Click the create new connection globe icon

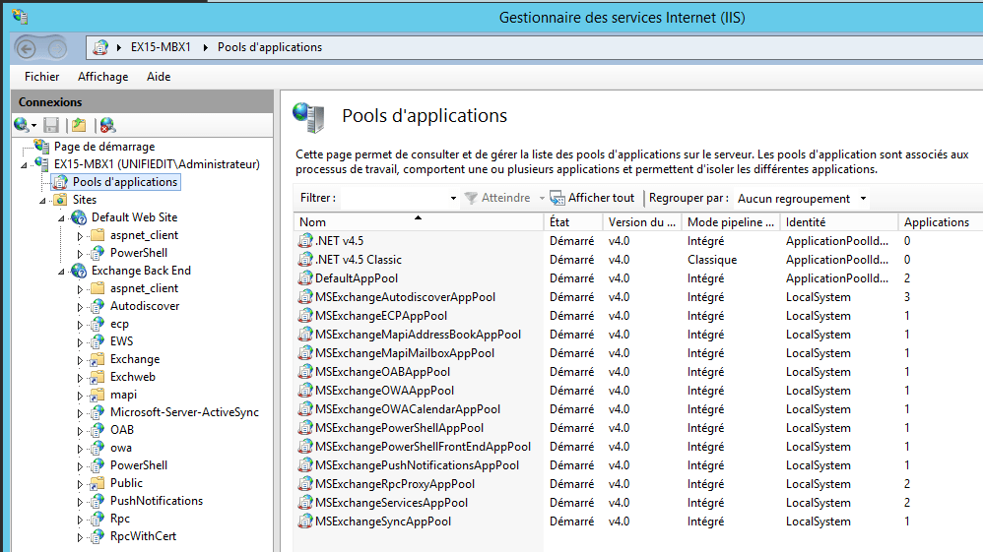[x=21, y=125]
